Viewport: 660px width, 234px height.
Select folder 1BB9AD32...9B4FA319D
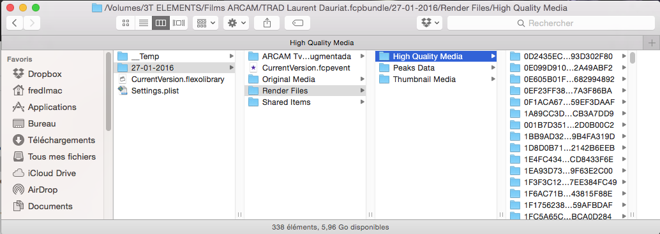point(567,136)
